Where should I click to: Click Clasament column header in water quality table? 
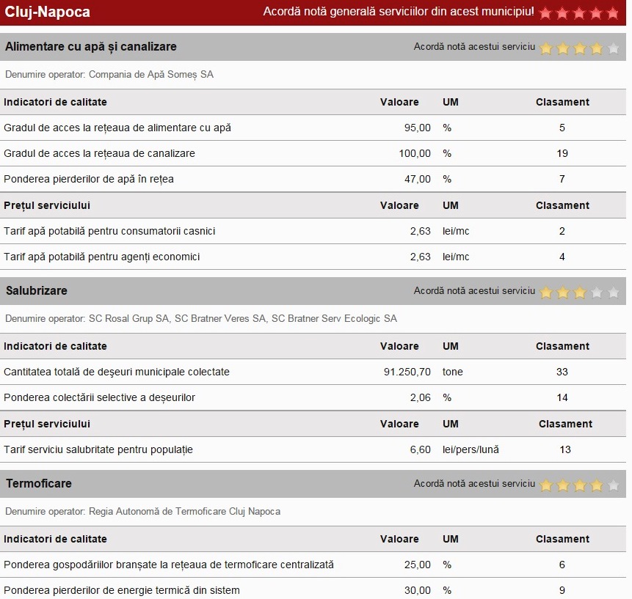[x=562, y=102]
